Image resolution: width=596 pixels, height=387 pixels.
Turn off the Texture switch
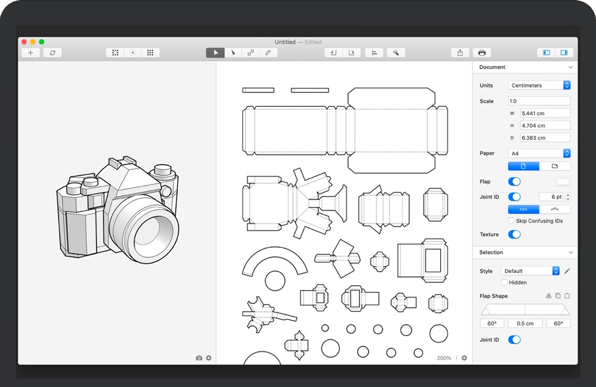pos(515,234)
